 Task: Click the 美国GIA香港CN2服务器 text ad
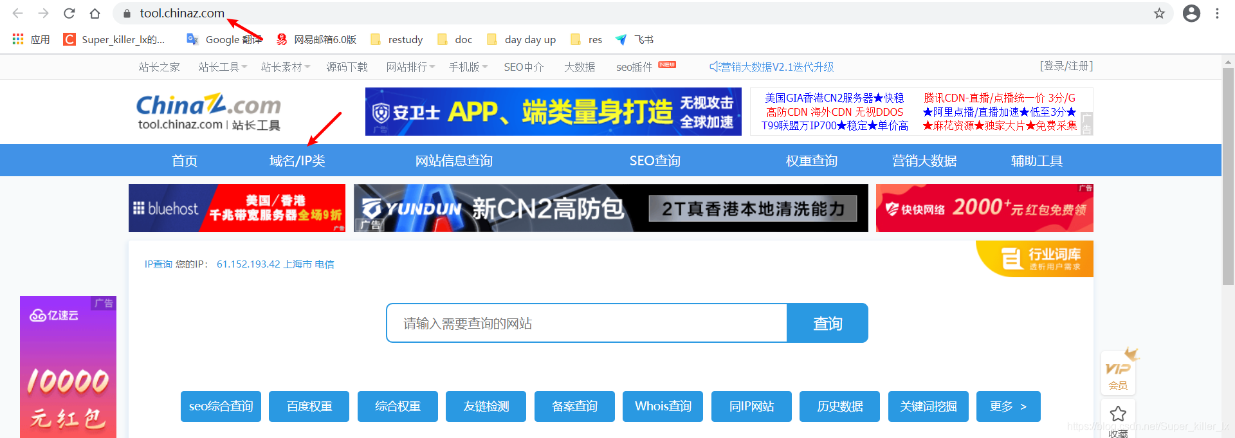[x=834, y=98]
